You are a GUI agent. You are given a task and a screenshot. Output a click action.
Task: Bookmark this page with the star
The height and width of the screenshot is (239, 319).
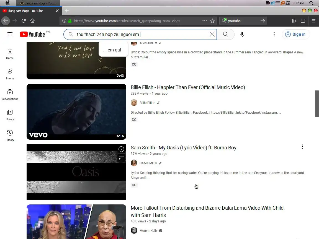[212, 21]
